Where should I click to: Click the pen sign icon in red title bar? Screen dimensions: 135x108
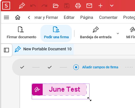point(22,6)
